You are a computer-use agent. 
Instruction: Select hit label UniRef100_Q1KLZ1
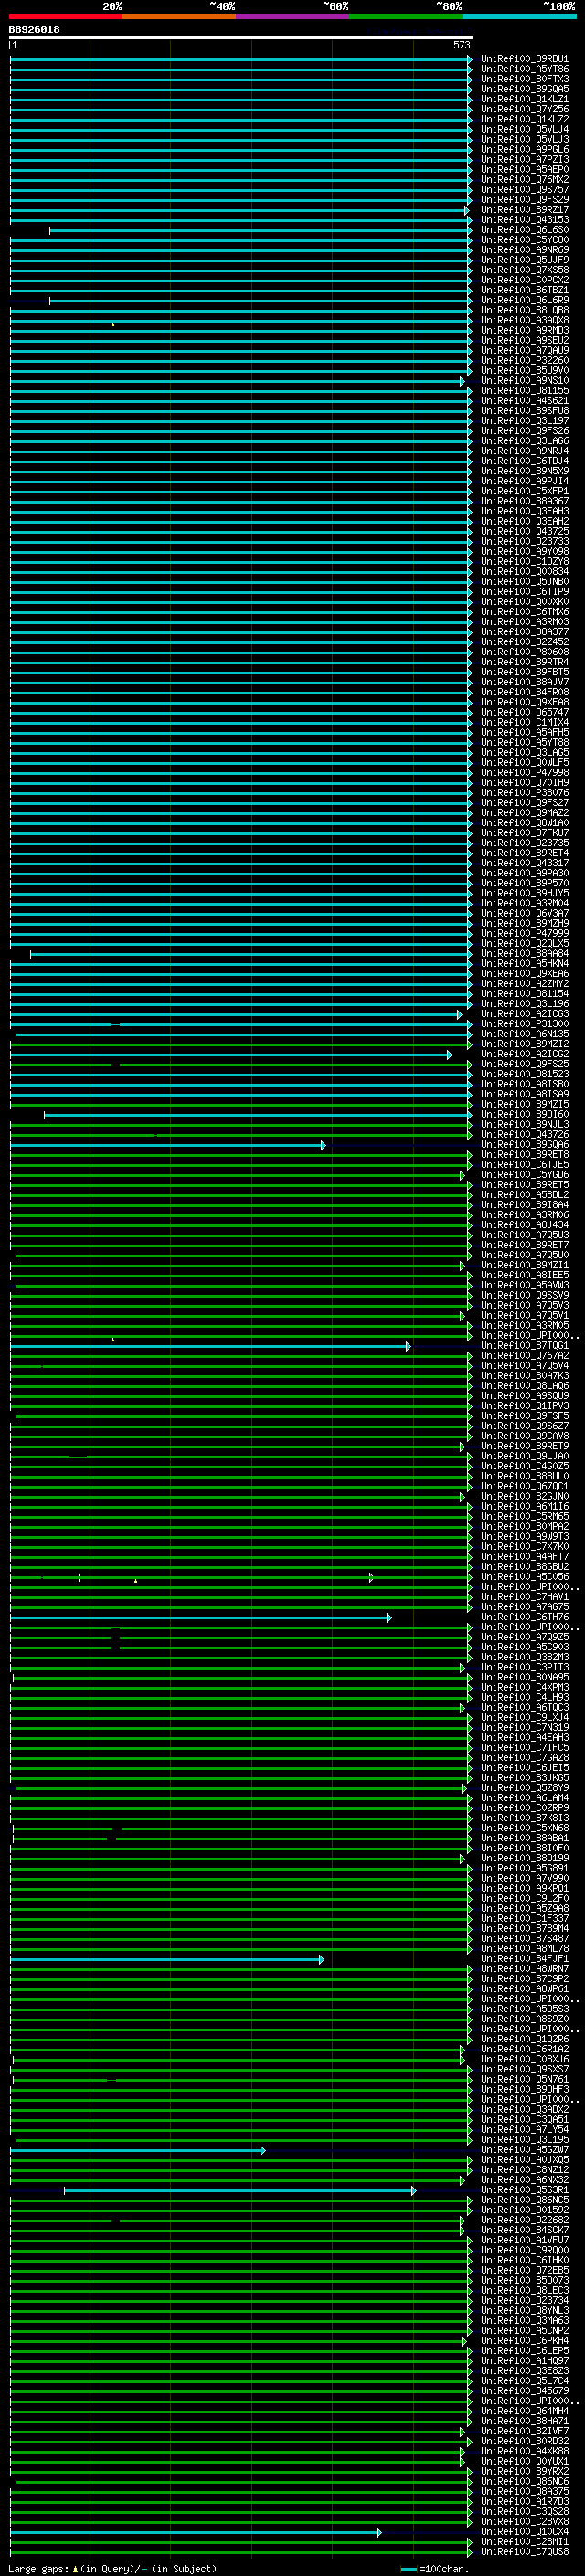click(524, 99)
